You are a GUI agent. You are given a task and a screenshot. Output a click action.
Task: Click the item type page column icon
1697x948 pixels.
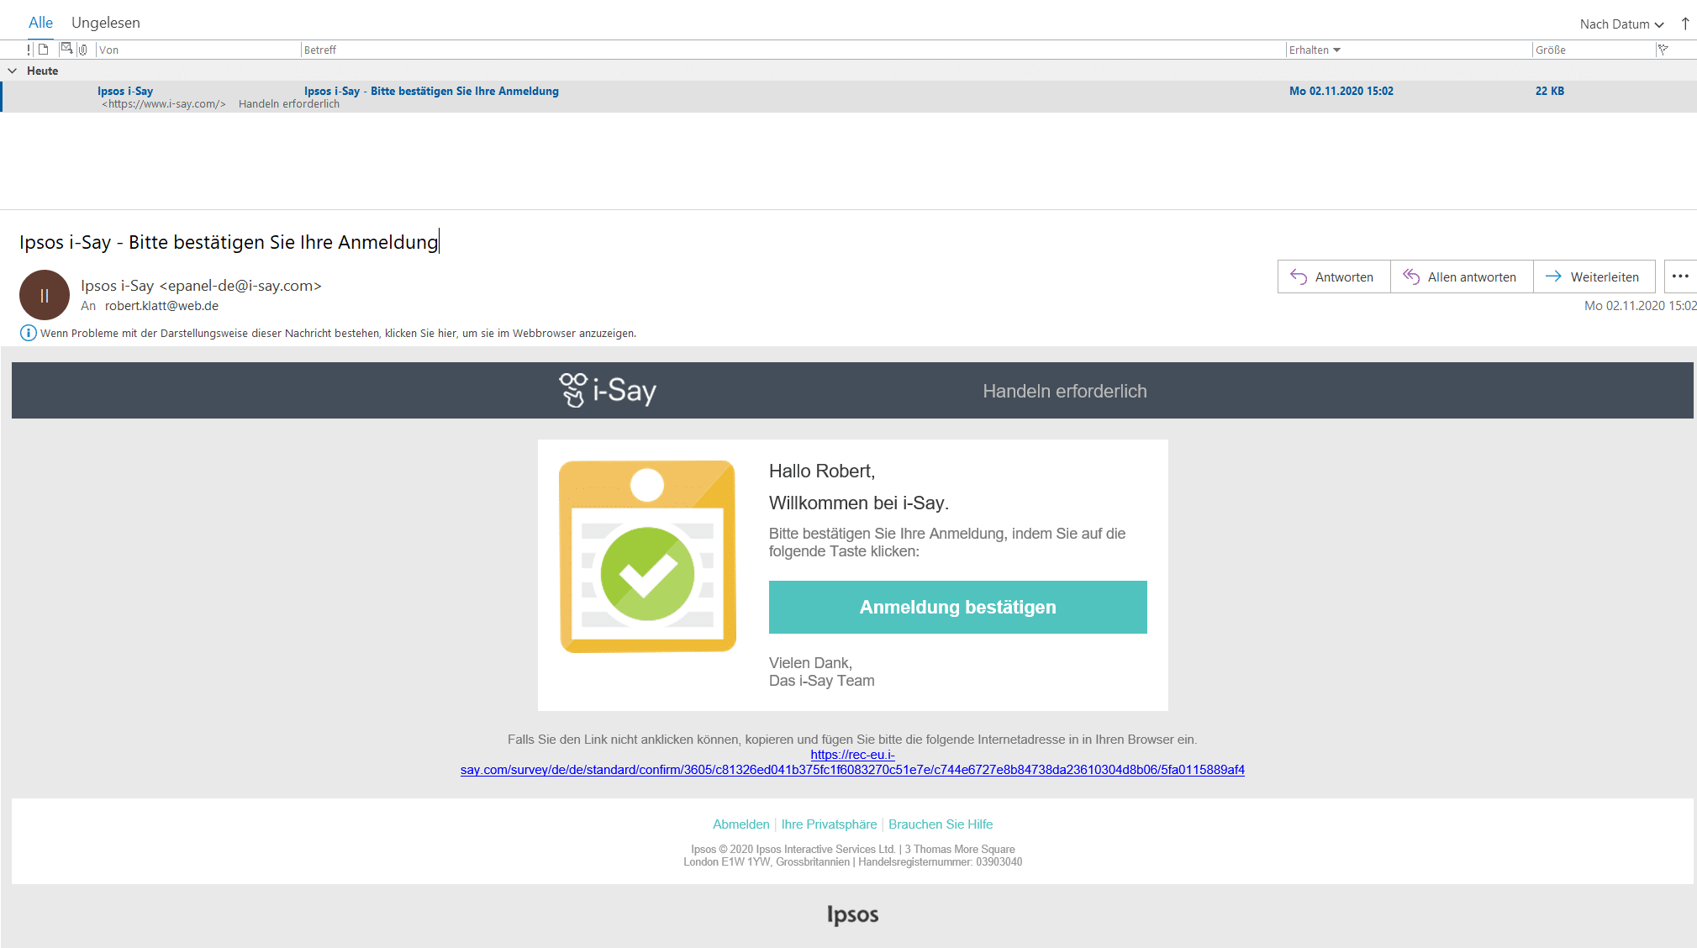point(44,50)
